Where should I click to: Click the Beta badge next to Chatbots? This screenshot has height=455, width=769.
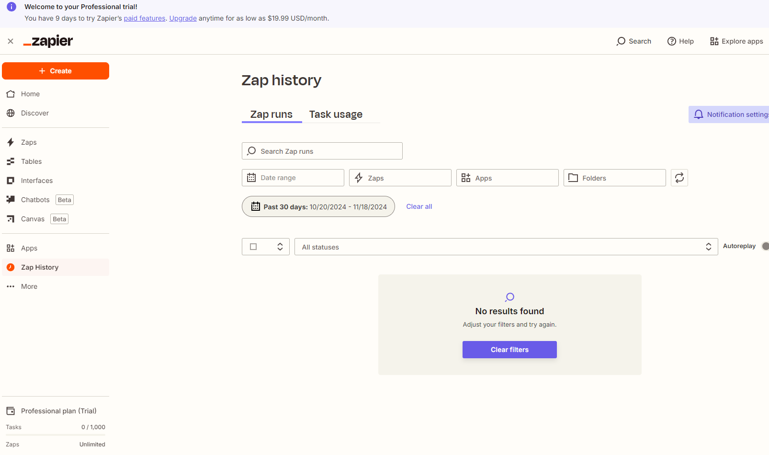click(65, 200)
